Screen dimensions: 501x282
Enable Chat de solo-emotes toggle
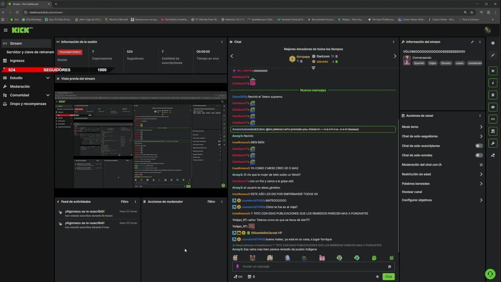click(479, 155)
